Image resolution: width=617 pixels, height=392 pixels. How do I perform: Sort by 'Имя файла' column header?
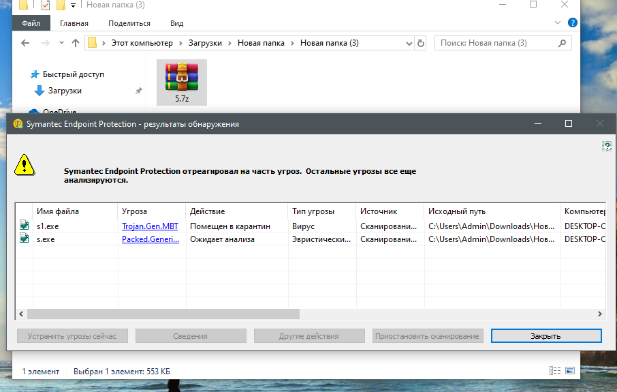point(75,211)
